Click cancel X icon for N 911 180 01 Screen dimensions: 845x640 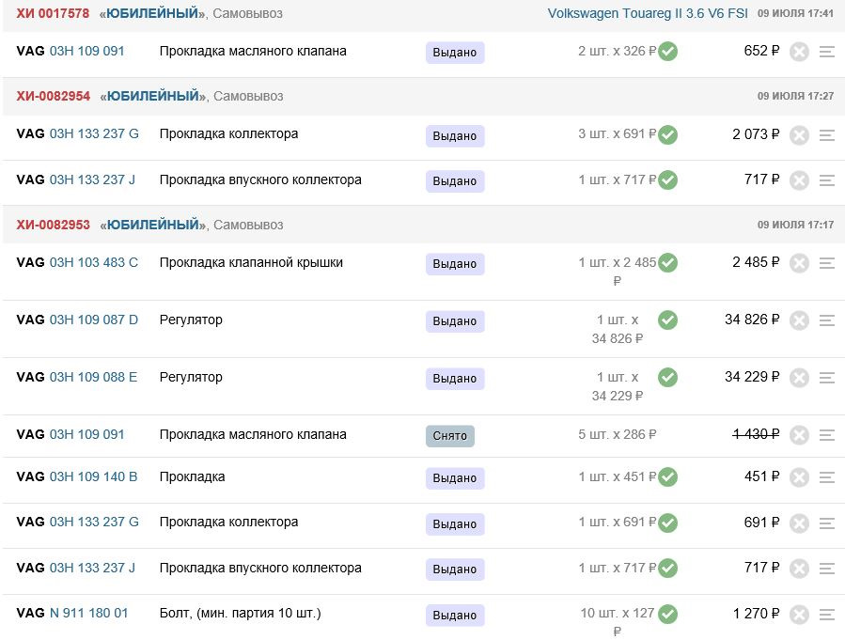pos(799,615)
